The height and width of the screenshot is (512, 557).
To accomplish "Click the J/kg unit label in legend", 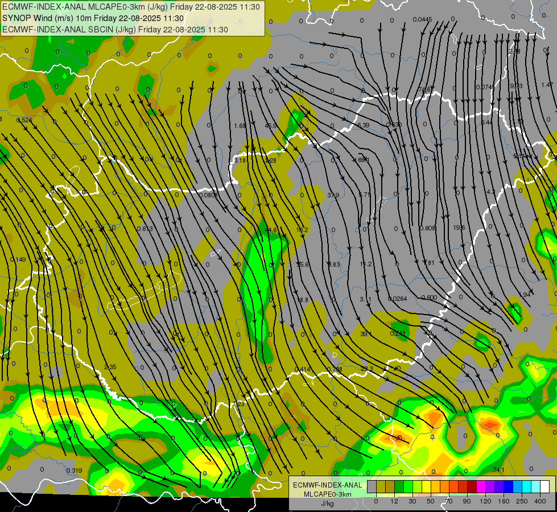I will (x=327, y=503).
